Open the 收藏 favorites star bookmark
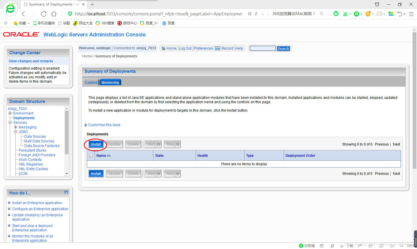The height and width of the screenshot is (249, 417). (20, 23)
